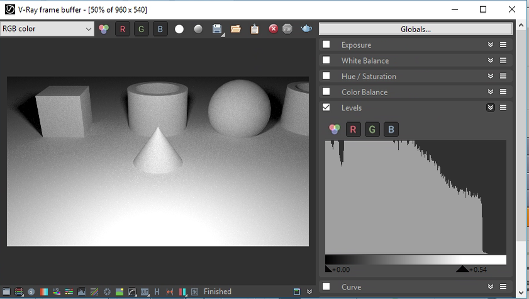Expand the Exposure rollout

pyautogui.click(x=491, y=45)
